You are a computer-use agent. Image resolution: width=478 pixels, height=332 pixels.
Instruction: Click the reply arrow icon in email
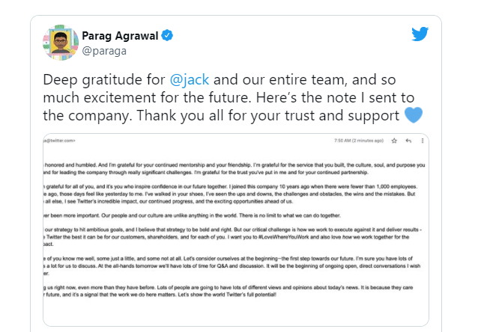click(408, 141)
